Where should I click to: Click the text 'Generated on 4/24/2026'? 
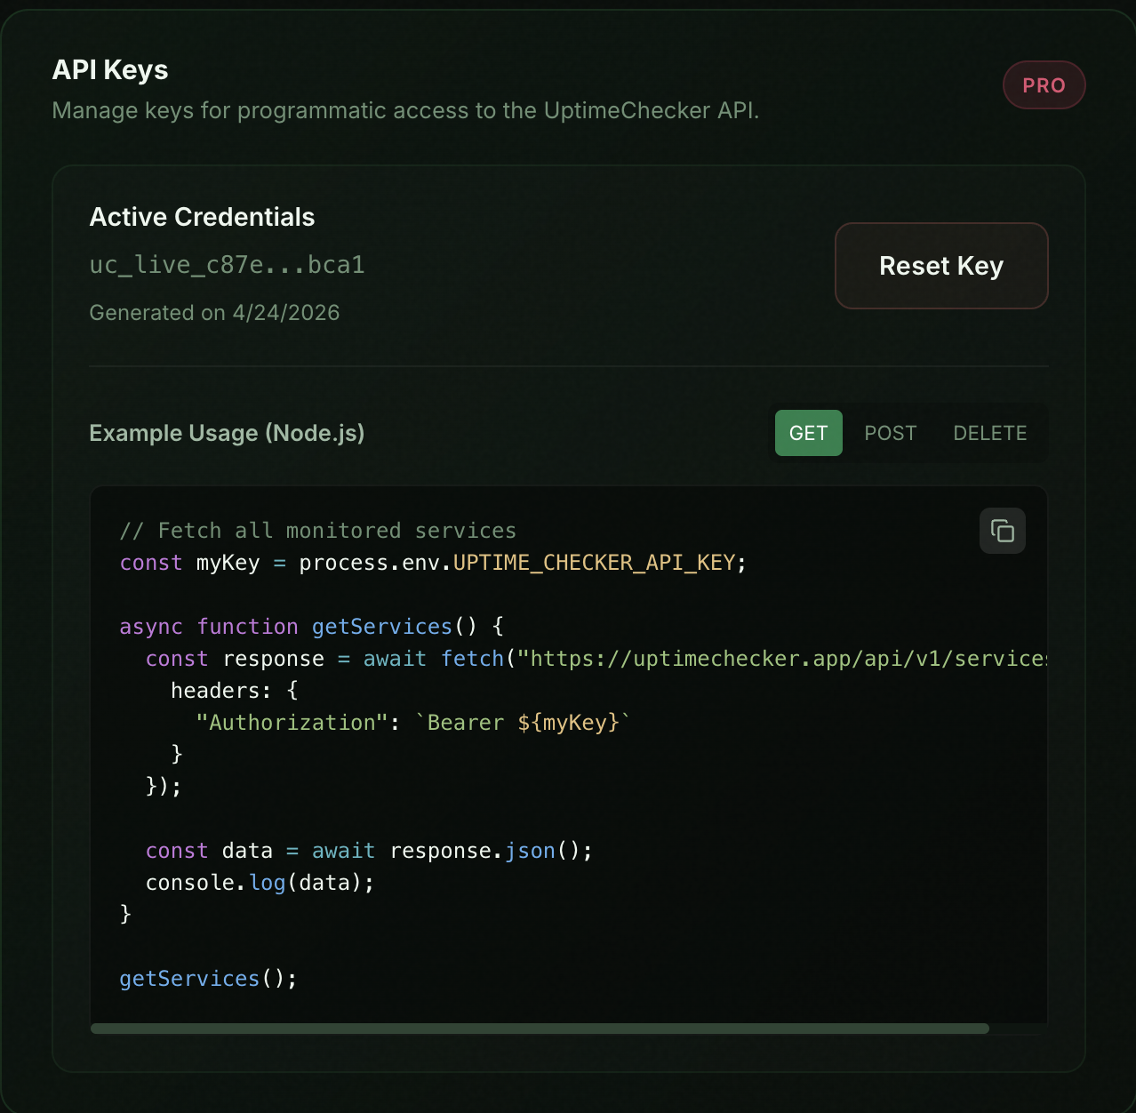(x=214, y=313)
